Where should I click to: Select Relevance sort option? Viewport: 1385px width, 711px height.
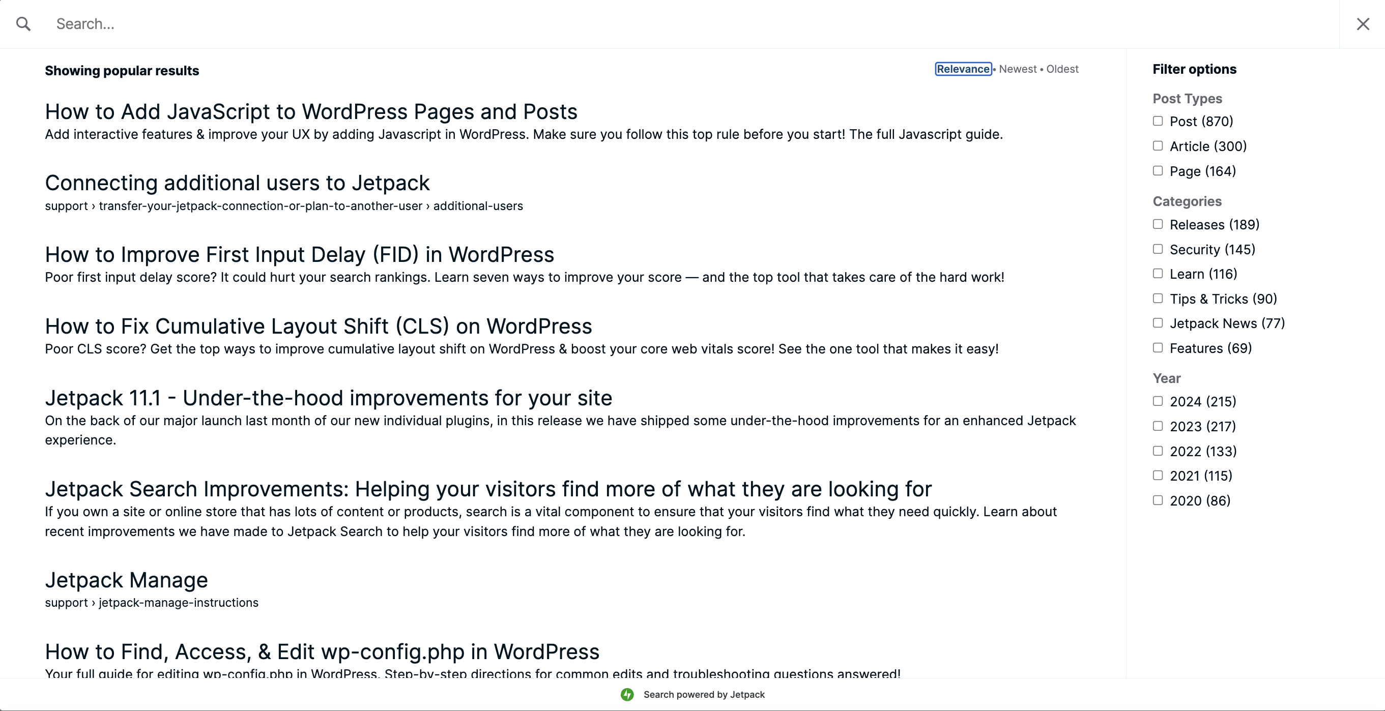point(963,69)
